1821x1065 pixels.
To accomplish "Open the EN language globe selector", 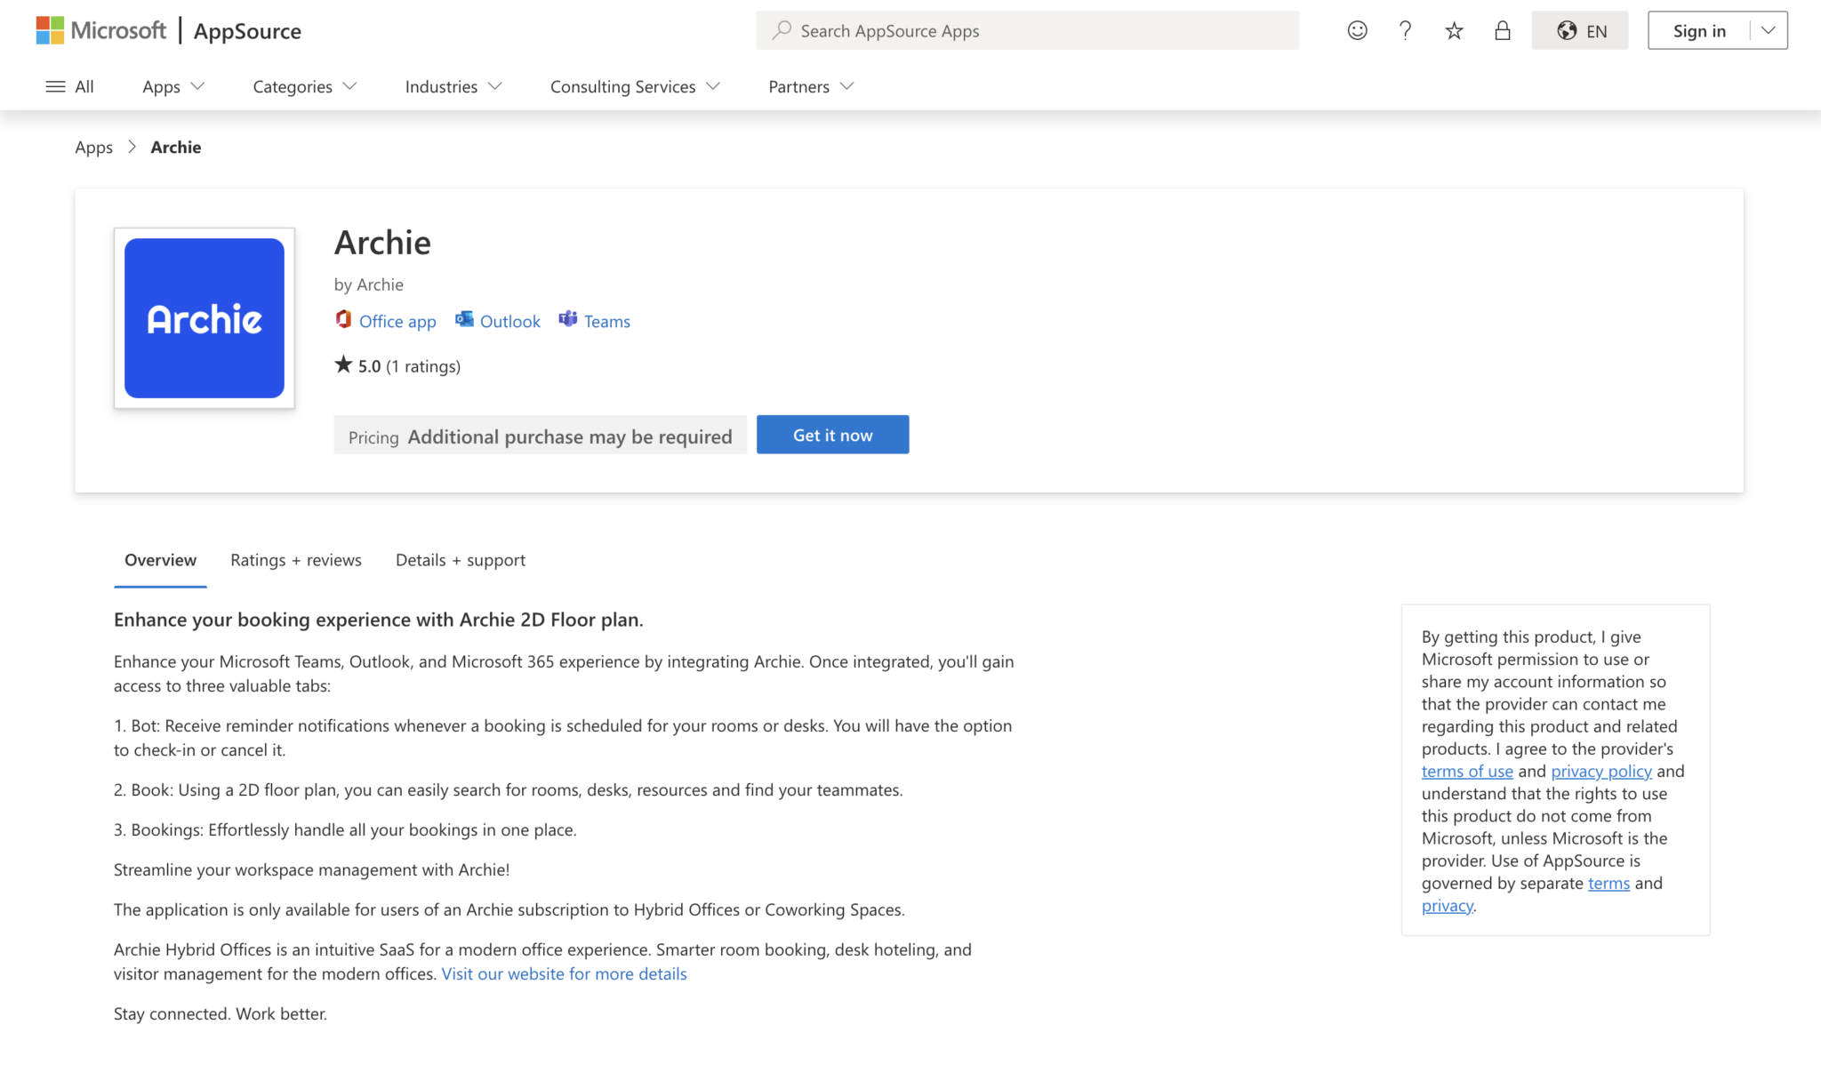I will coord(1580,29).
